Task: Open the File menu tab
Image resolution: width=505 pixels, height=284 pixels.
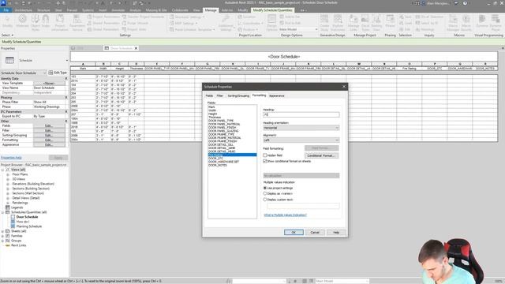Action: tap(6, 10)
